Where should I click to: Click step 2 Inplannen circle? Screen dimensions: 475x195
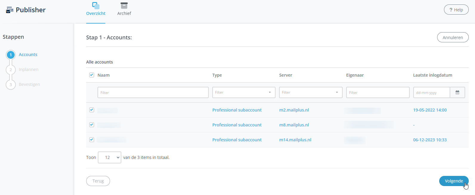[x=11, y=70]
